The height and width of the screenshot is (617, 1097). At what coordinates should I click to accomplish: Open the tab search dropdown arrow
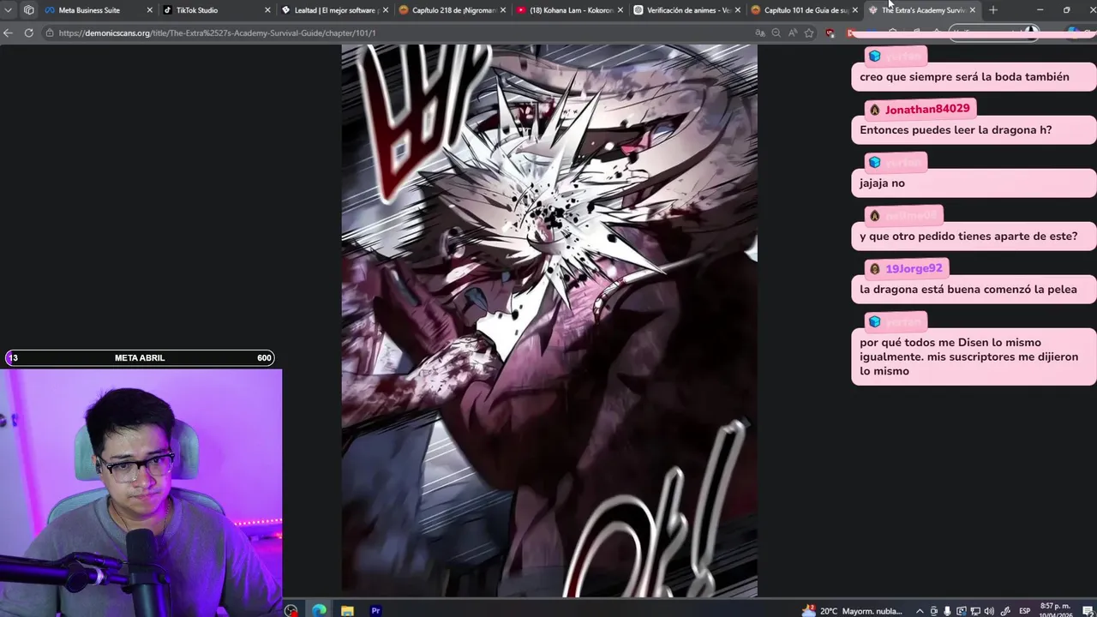point(8,10)
